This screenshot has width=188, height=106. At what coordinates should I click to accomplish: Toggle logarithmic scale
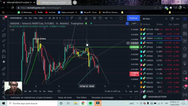tap(130, 91)
